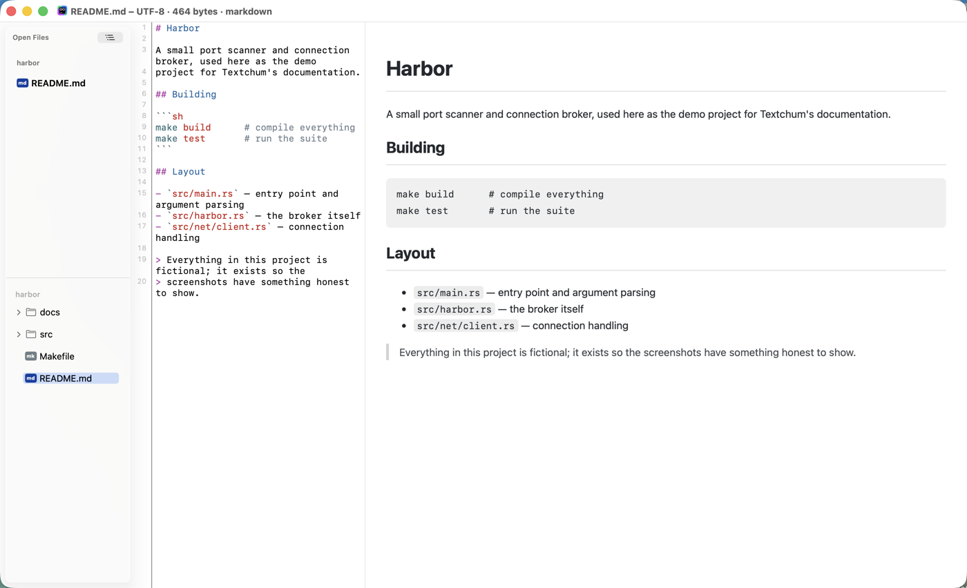Click the preview paragraph starting "A small port scanner"
This screenshot has height=588, width=967.
click(x=638, y=114)
